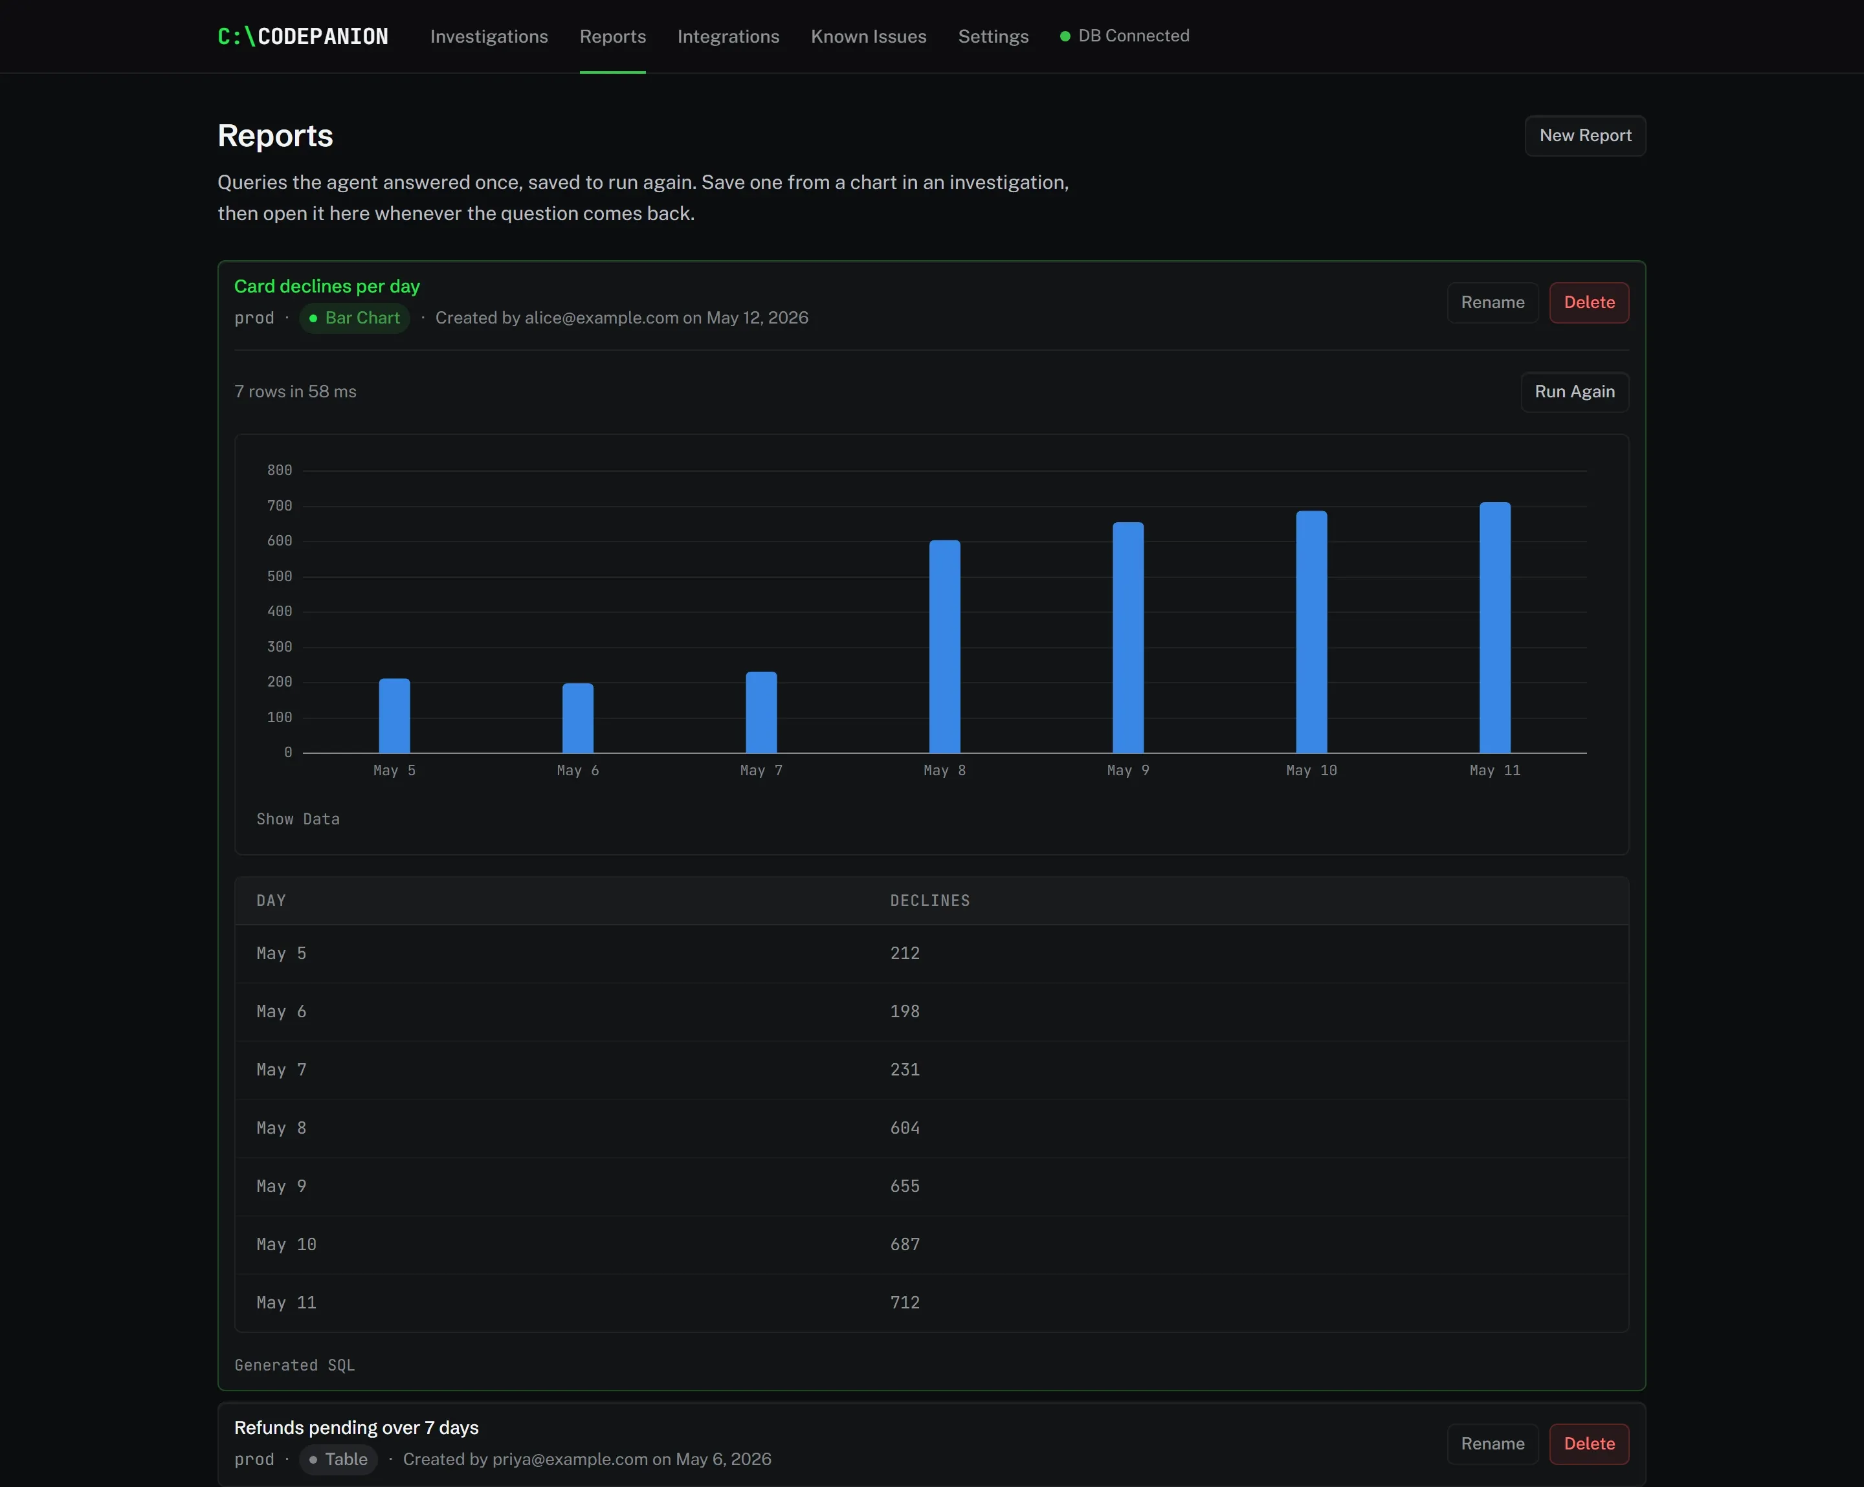Run the Card declines query again

click(x=1575, y=391)
